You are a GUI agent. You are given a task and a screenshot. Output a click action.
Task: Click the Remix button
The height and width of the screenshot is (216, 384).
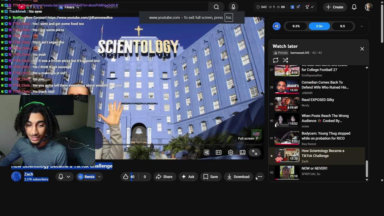[86, 177]
